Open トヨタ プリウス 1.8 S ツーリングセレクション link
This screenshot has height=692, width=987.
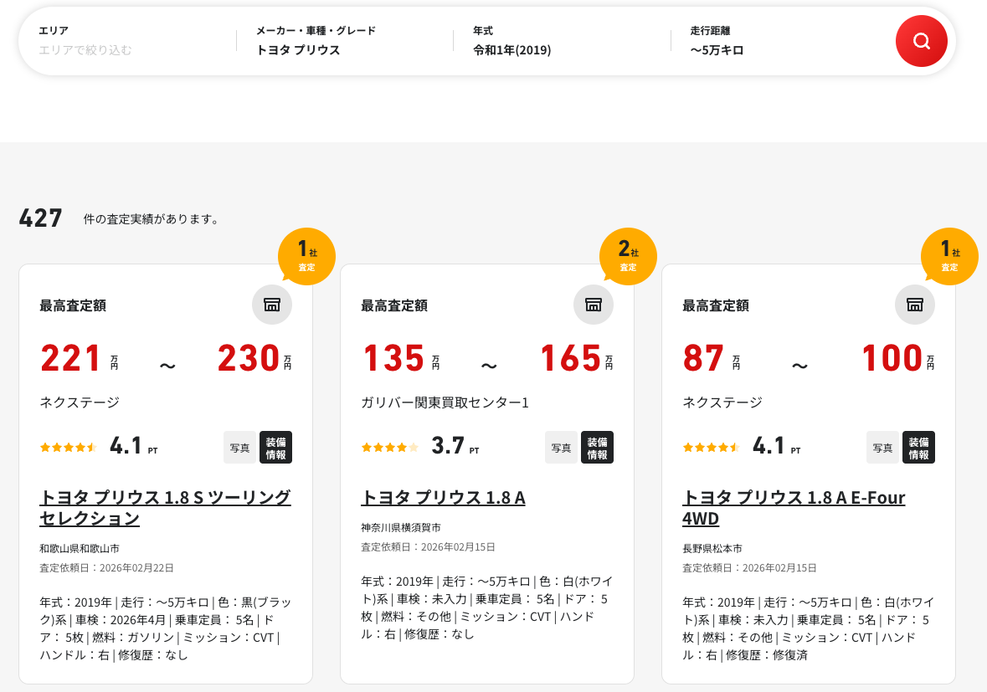coord(165,508)
